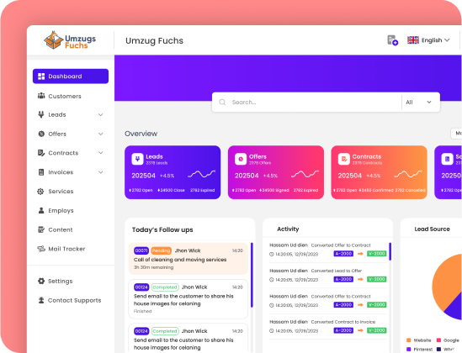
Task: Click the Umzugs Fuchs logo
Action: tap(70, 40)
